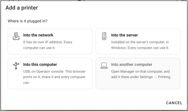188x111 pixels.
Task: Choose the 'Into the network' heading
Action: [x=38, y=35]
